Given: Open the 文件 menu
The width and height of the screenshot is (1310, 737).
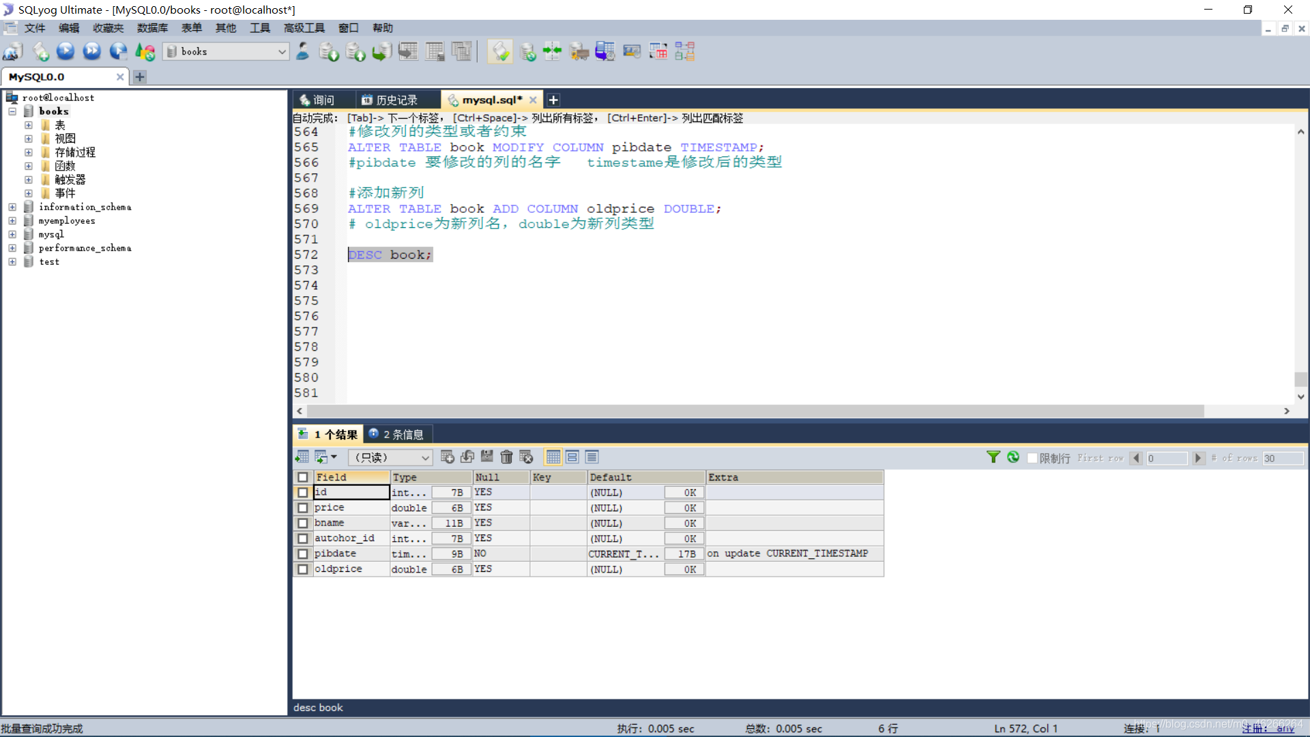Looking at the screenshot, I should coord(34,28).
